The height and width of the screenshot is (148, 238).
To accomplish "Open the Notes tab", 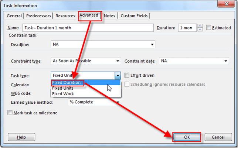I will tap(109, 16).
